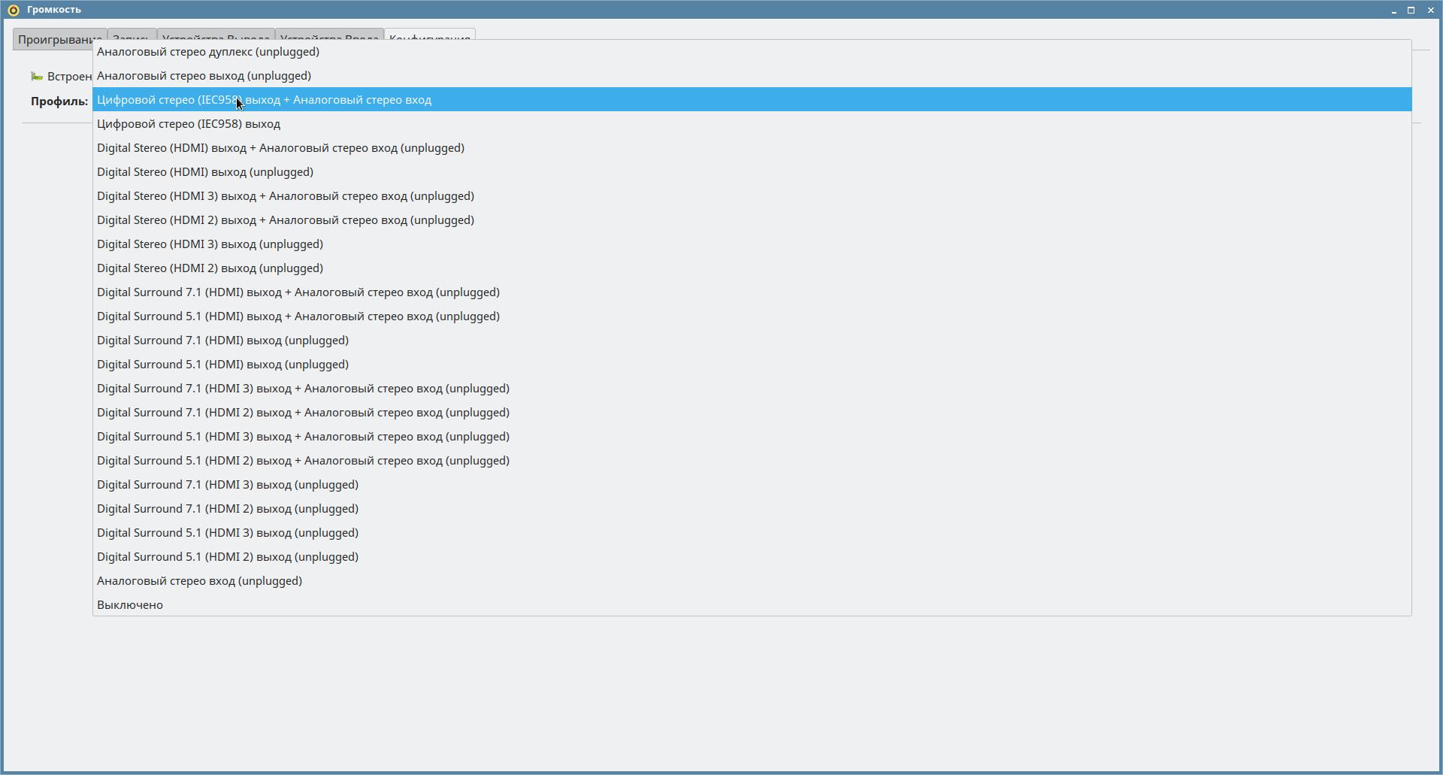This screenshot has width=1443, height=775.
Task: Select 'Digital Surround 5.1 (HDMI) выход (unplugged)'
Action: coord(752,365)
